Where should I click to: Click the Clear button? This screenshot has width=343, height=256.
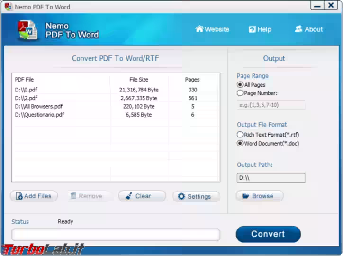pyautogui.click(x=142, y=196)
